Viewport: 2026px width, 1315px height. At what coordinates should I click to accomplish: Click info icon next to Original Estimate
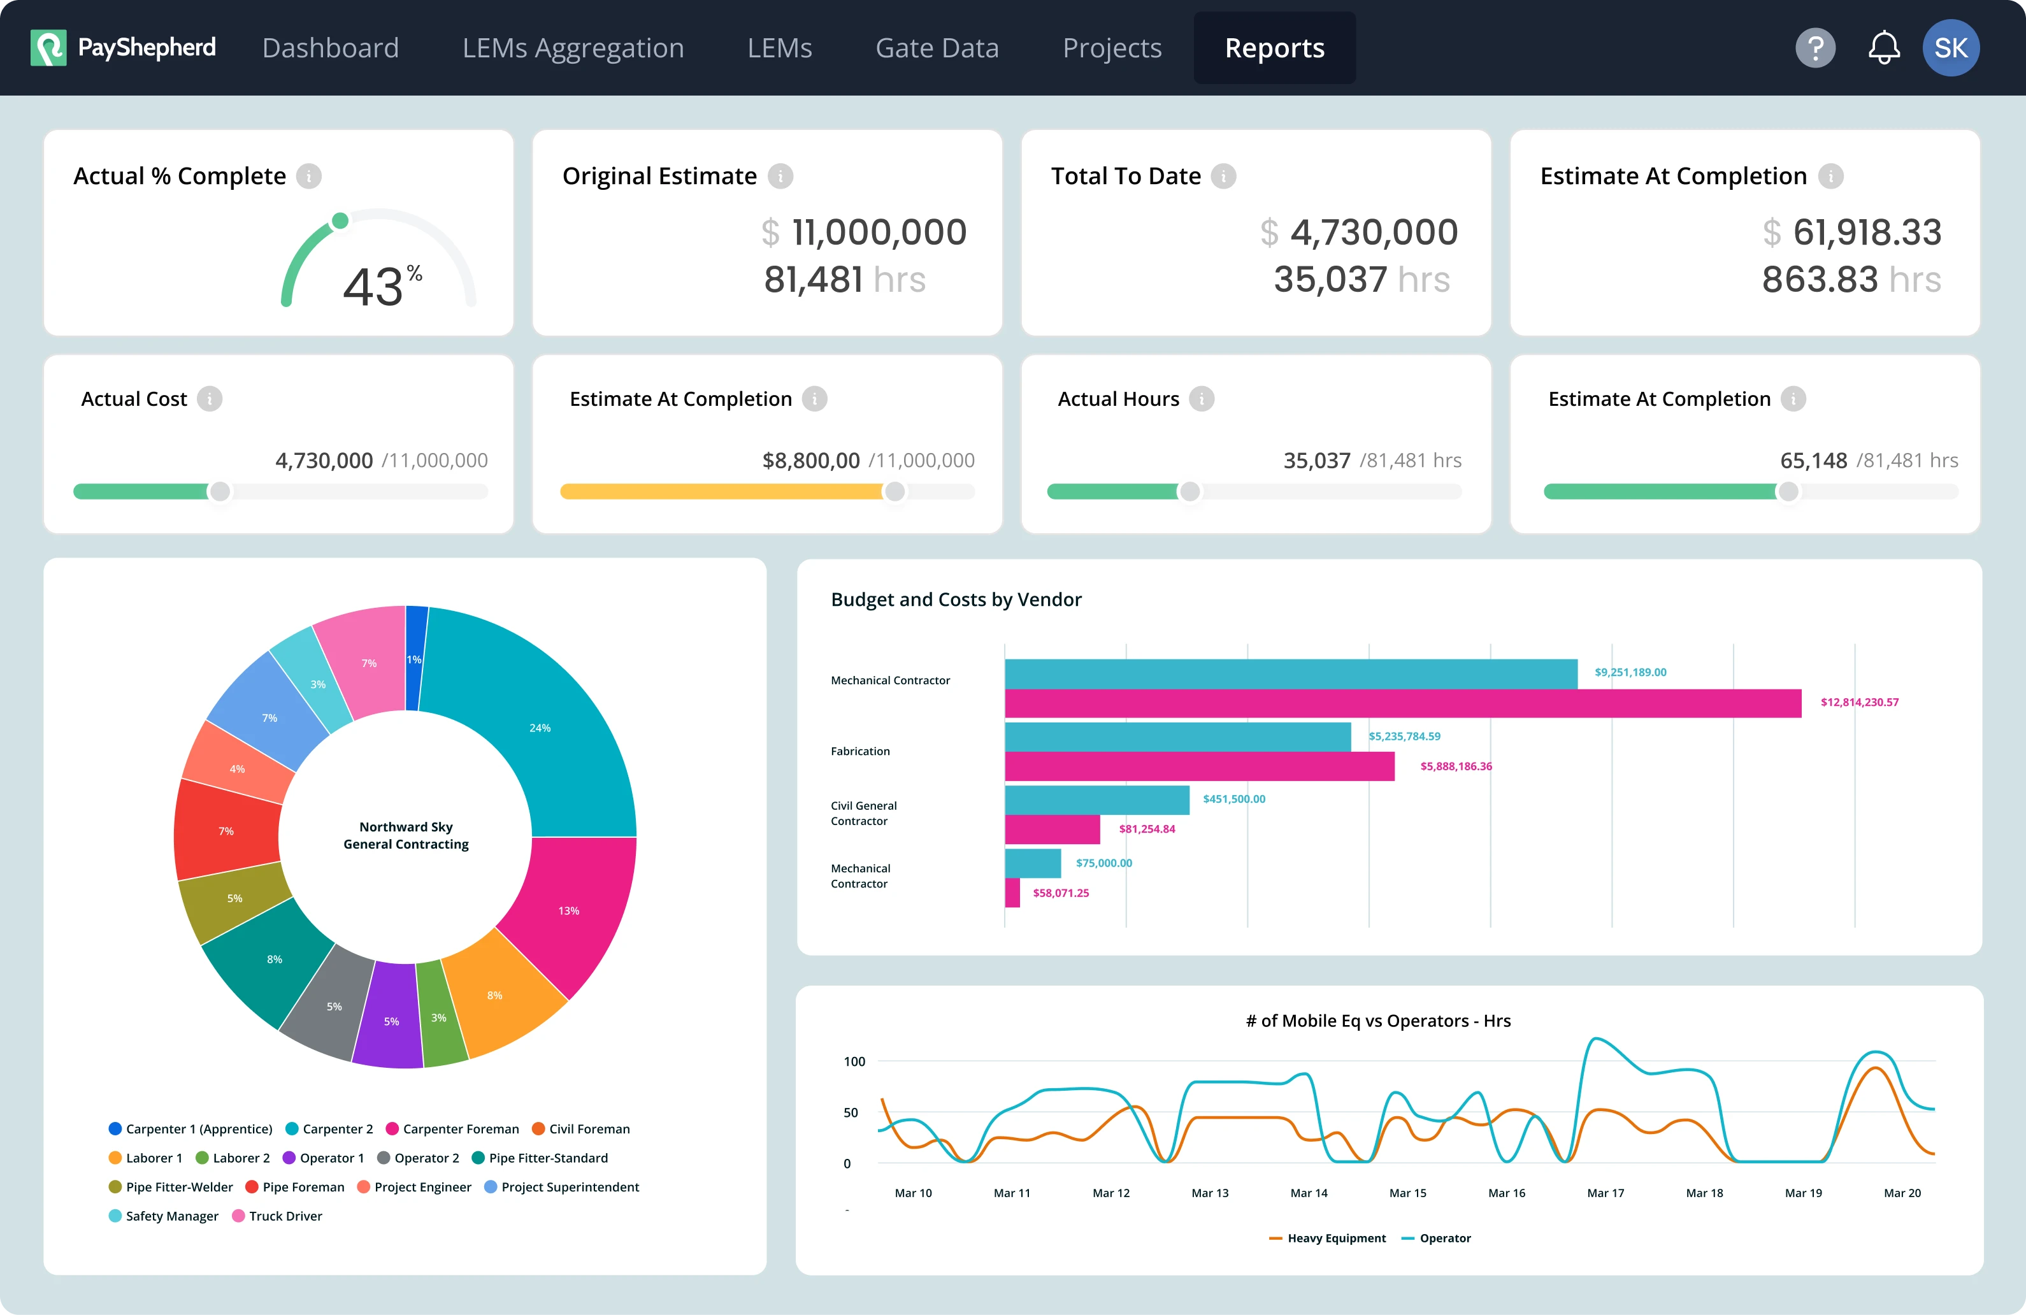tap(780, 176)
